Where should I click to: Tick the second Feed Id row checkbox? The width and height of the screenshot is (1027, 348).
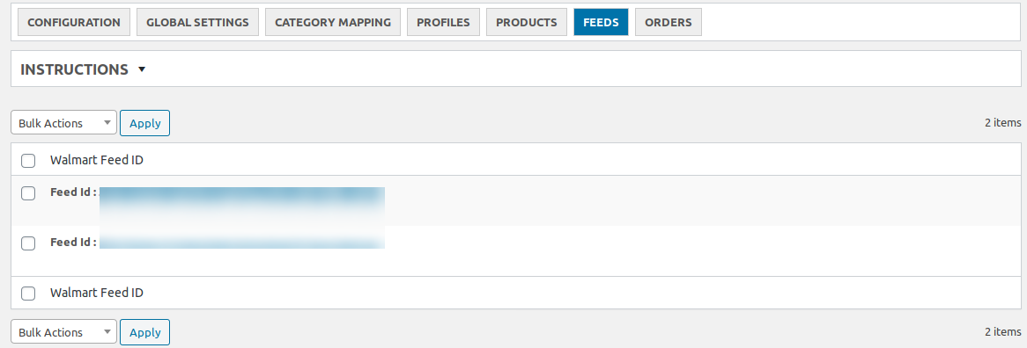click(28, 243)
